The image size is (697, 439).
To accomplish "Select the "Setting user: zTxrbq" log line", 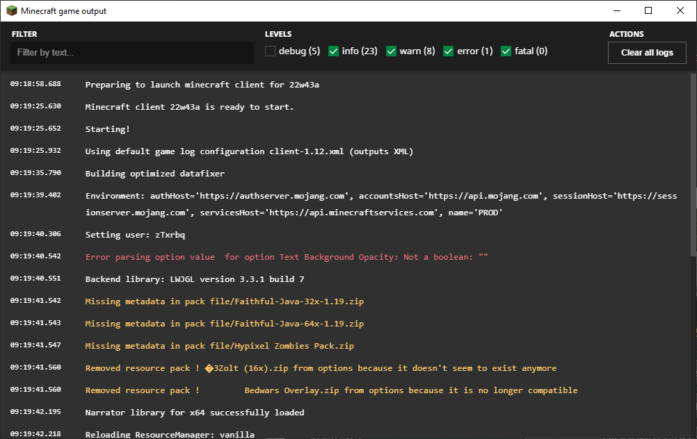I will (x=135, y=235).
